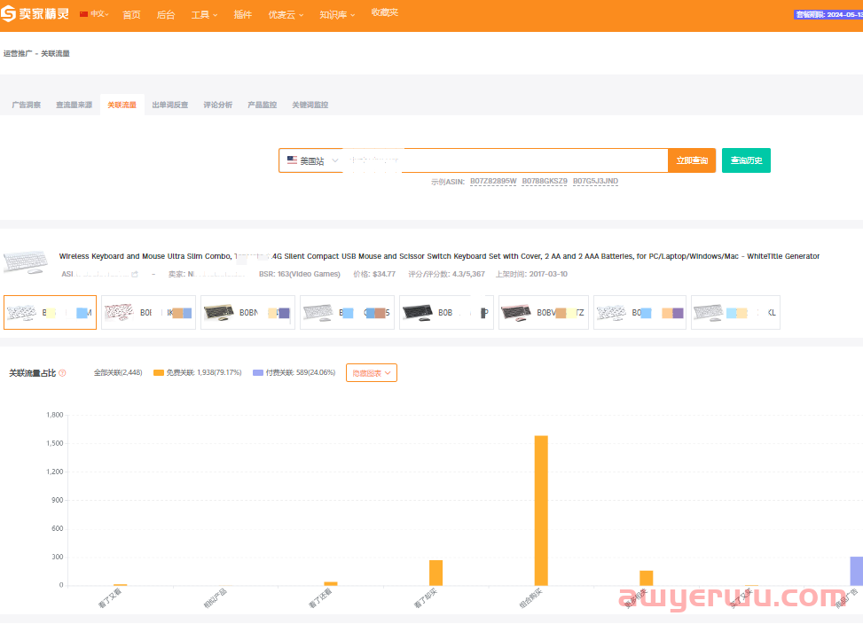The image size is (863, 624).
Task: Click the 卖家精灵 logo icon
Action: pyautogui.click(x=10, y=15)
